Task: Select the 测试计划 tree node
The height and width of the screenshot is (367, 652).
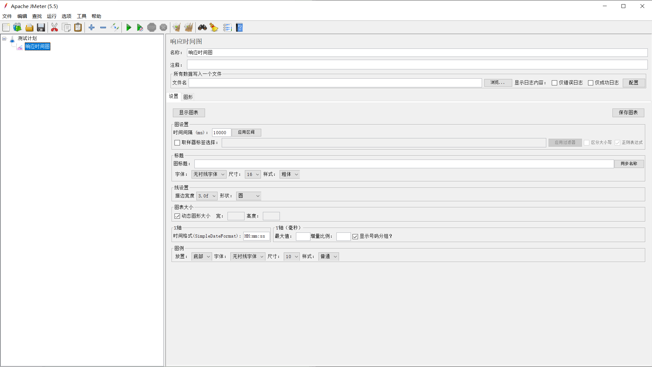Action: [x=27, y=39]
